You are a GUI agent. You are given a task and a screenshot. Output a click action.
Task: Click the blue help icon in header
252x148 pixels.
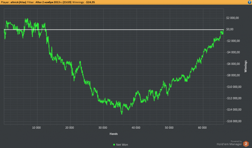[249, 2]
